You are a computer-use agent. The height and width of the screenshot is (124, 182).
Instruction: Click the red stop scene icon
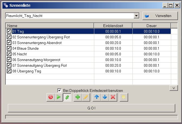point(51,97)
